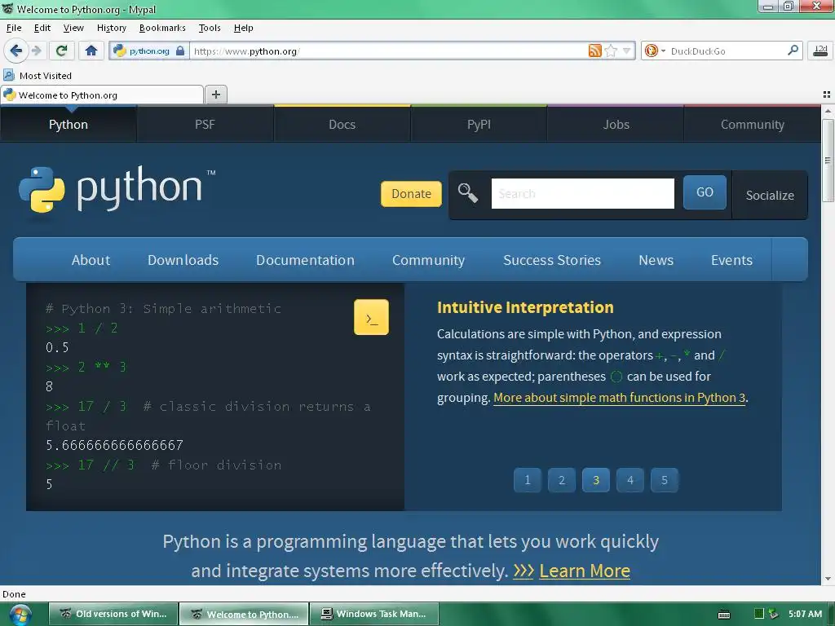Expand the About navigation menu
Image resolution: width=835 pixels, height=626 pixels.
tap(91, 260)
